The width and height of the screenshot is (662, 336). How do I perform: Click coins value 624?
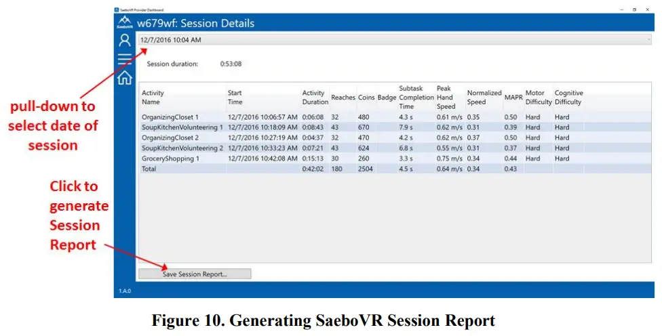[x=364, y=148]
